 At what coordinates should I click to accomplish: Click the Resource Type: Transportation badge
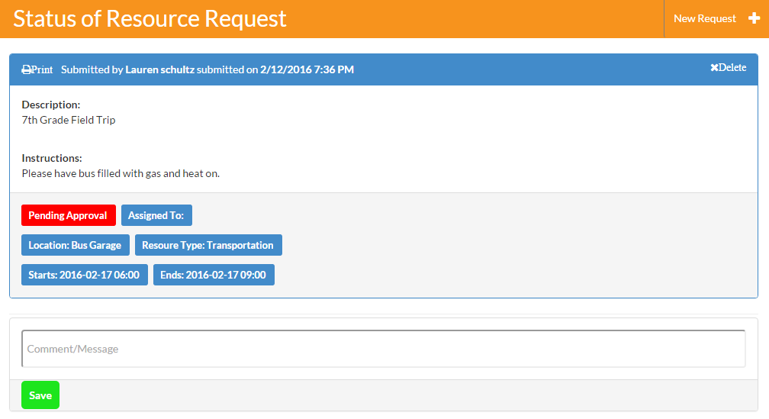[x=208, y=245]
